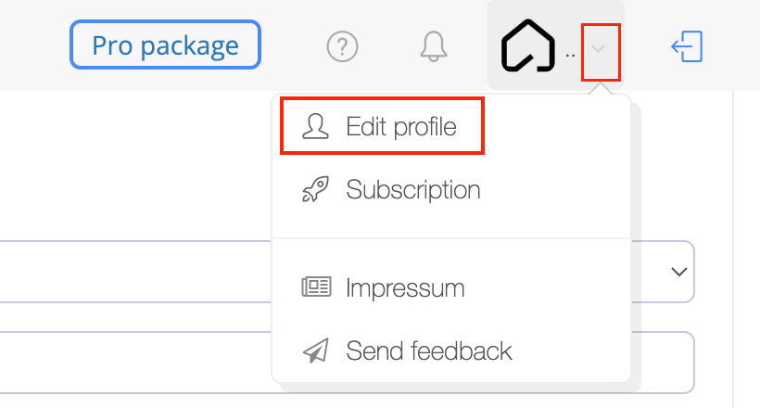Screen dimensions: 760x408
Task: Click the newspaper icon beside Impressum
Action: (x=316, y=287)
